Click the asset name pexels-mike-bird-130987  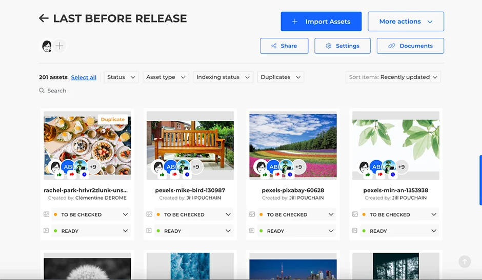click(190, 190)
